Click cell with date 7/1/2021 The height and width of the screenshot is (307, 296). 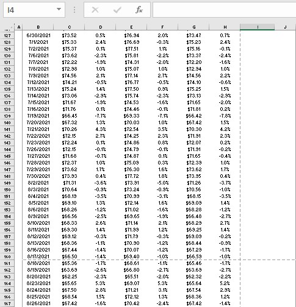[x=38, y=42]
